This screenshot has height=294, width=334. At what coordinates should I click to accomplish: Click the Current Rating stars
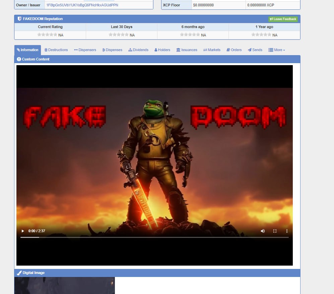pos(47,35)
